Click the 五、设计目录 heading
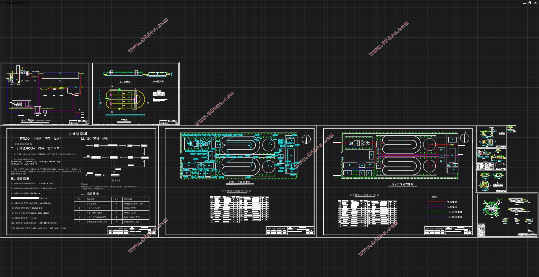 click(90, 193)
